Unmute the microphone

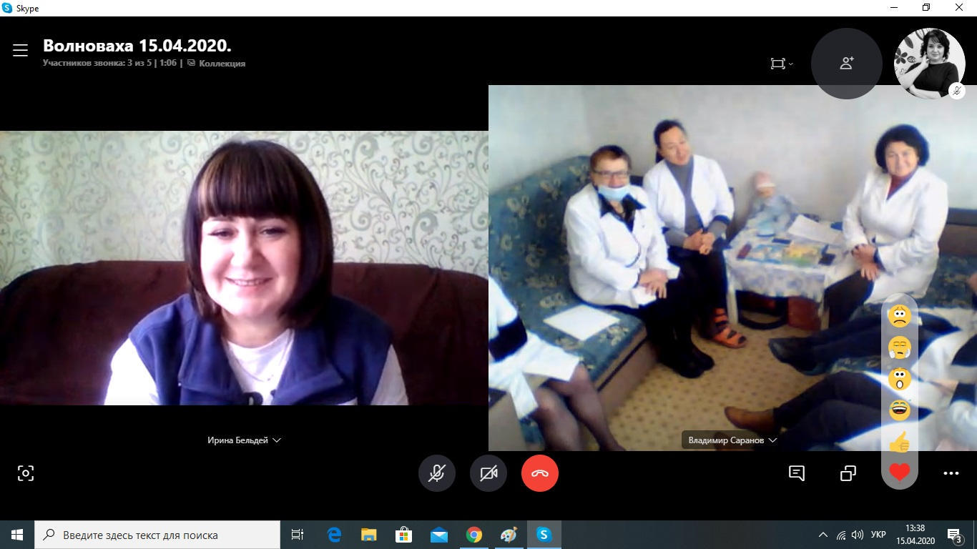(x=437, y=473)
